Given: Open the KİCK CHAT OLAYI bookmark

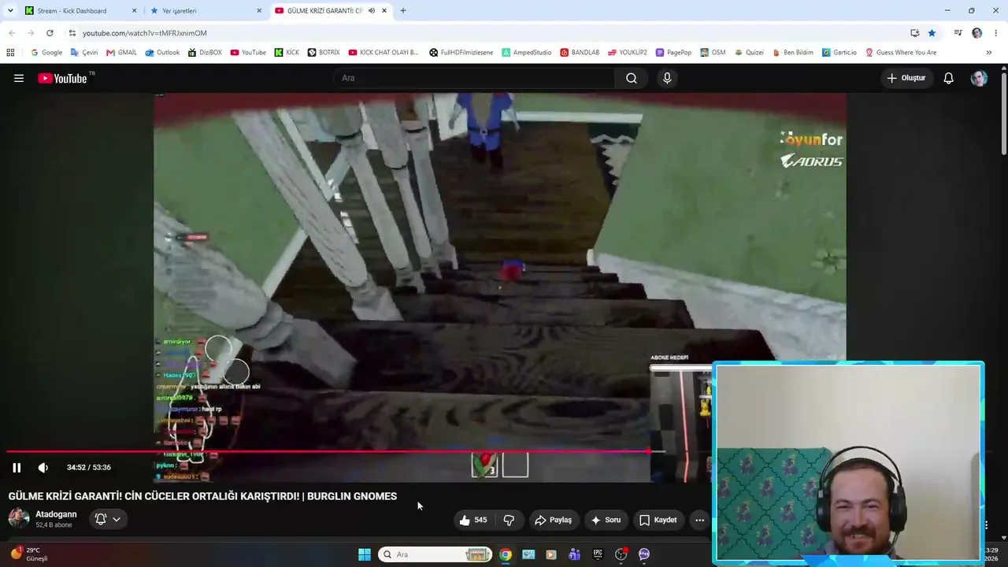Looking at the screenshot, I should click(x=384, y=53).
